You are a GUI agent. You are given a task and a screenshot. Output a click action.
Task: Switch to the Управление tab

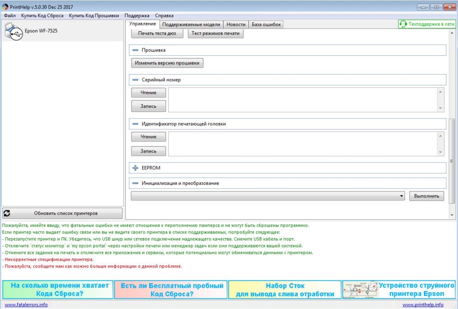click(x=143, y=24)
